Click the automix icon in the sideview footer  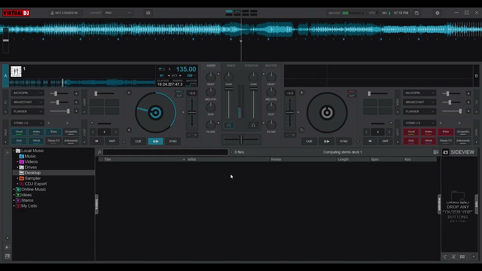[453, 257]
